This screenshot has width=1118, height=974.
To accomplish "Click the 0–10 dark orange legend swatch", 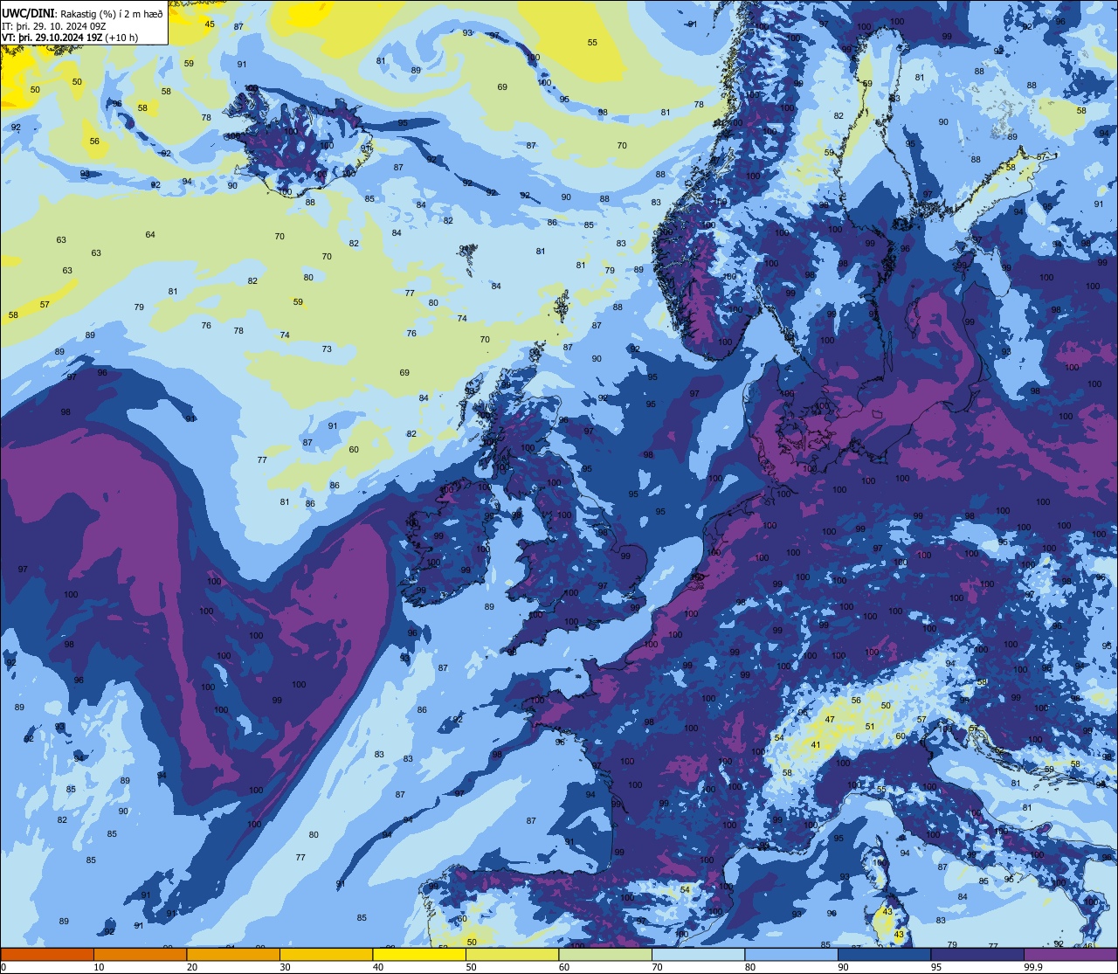I will click(x=47, y=955).
